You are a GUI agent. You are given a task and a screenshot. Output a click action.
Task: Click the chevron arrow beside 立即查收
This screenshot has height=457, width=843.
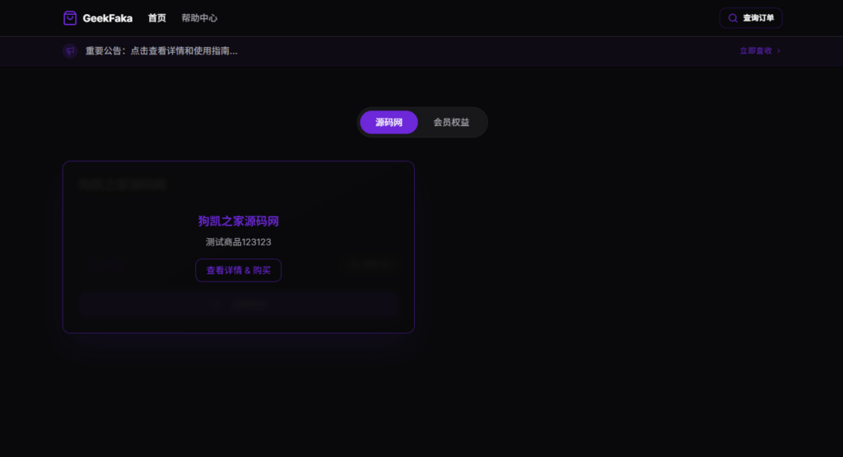click(779, 51)
